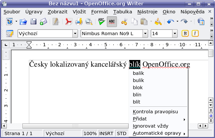Open font name Nimbus Roman dropdown
This screenshot has width=215, height=138.
click(x=145, y=34)
